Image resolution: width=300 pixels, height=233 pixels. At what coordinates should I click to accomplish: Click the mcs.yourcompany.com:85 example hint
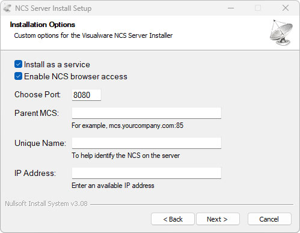click(146, 126)
